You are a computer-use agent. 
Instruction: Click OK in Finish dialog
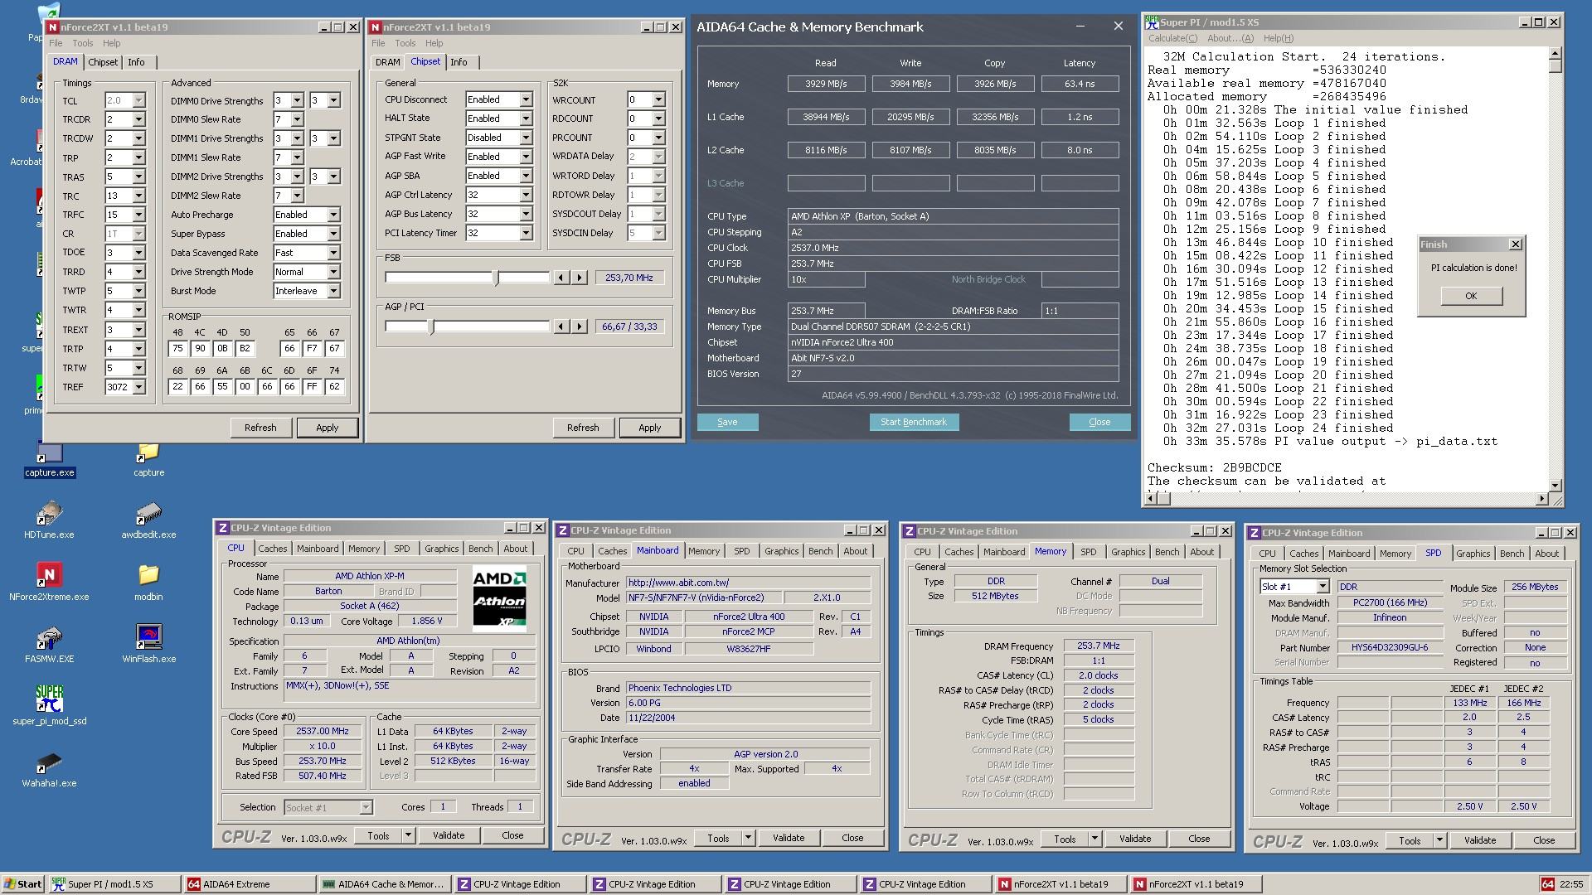[1471, 296]
